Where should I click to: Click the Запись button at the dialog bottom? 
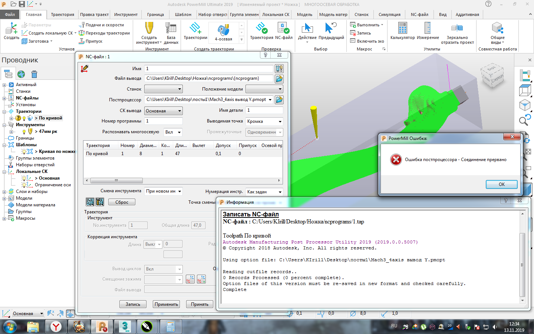tap(133, 304)
